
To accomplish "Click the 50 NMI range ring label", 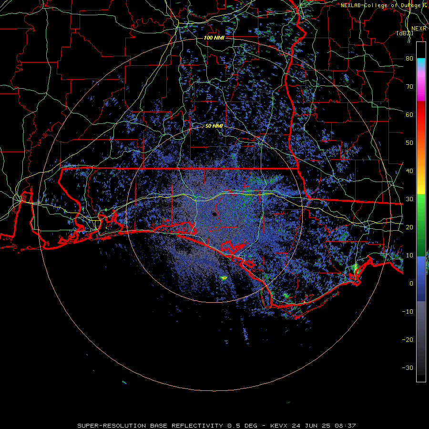I will point(214,126).
